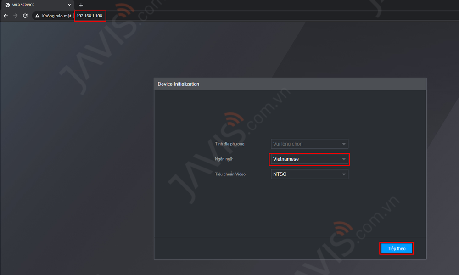Select the WEB SERVICE browser tab
The height and width of the screenshot is (275, 459).
pos(37,5)
